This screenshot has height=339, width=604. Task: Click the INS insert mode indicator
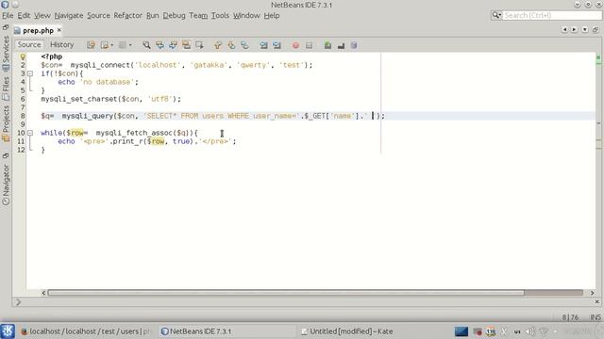tap(596, 317)
